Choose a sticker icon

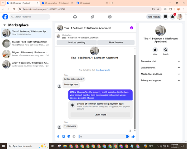tap(69, 137)
